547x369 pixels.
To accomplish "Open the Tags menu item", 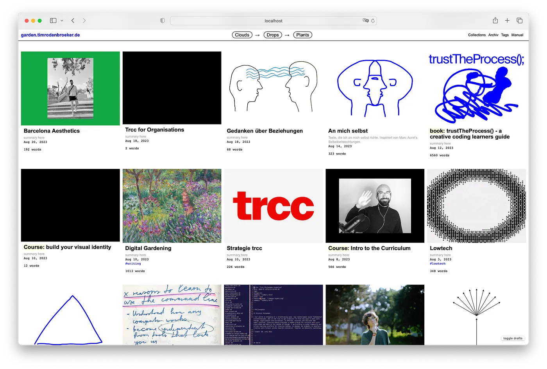I will 505,35.
